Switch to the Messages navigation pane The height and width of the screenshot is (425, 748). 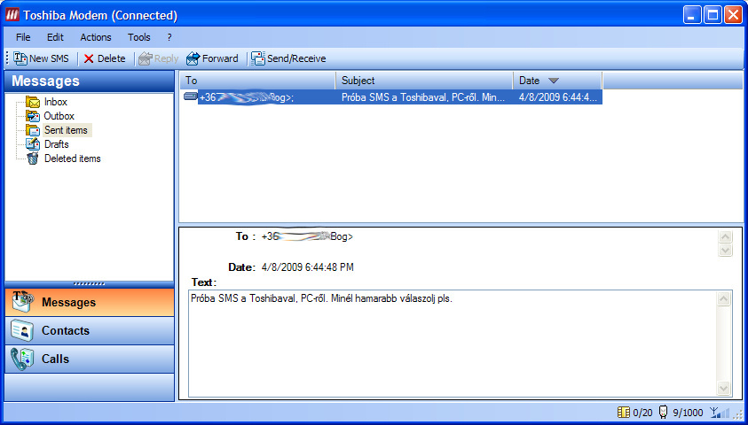pos(90,303)
